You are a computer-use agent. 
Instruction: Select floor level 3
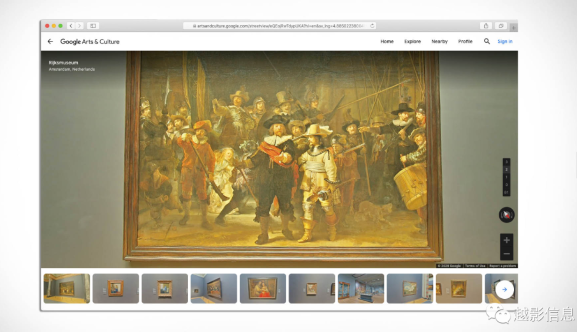506,162
